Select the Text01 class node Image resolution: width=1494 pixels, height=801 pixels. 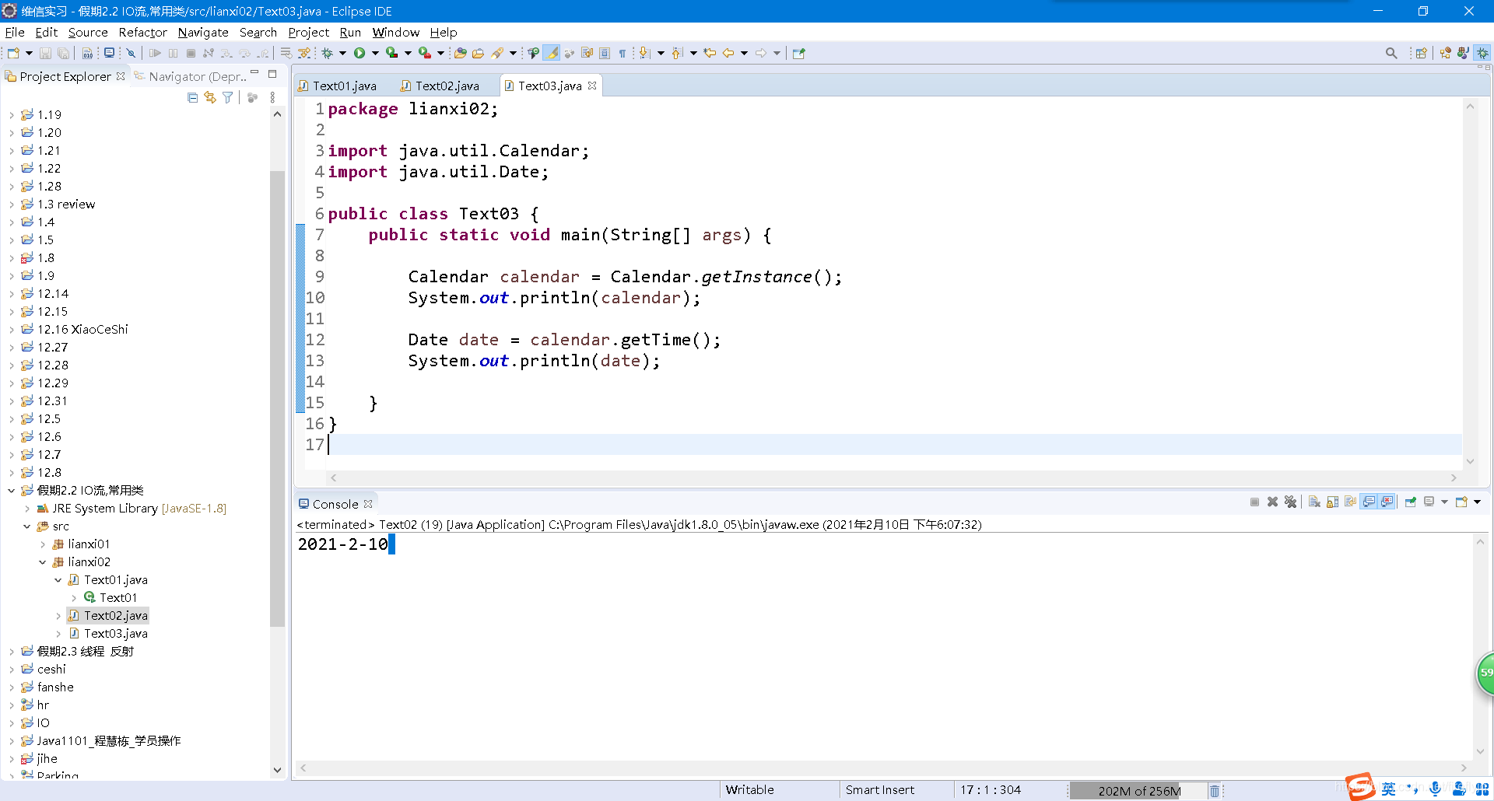[x=118, y=598]
